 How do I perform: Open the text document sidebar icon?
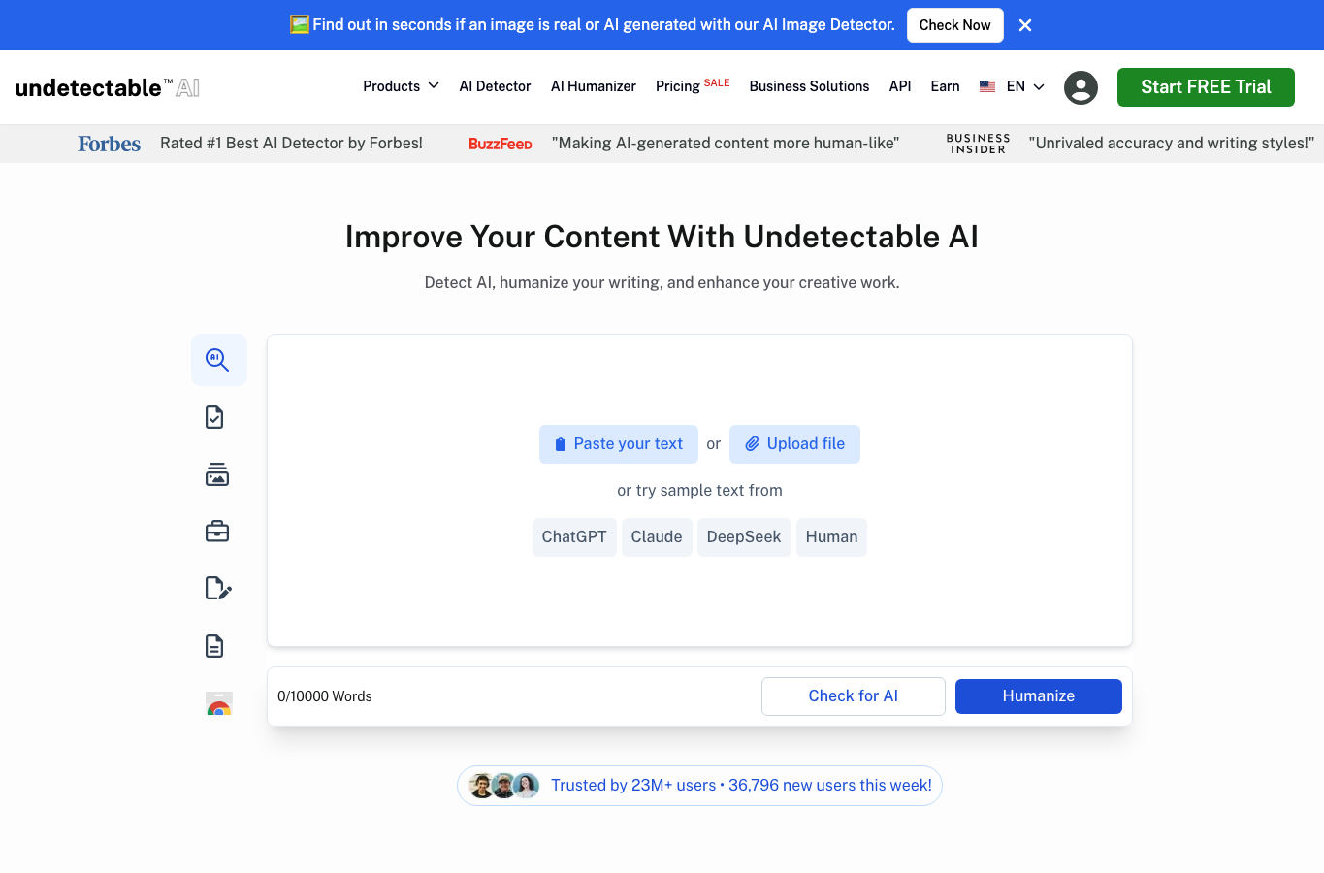point(215,646)
